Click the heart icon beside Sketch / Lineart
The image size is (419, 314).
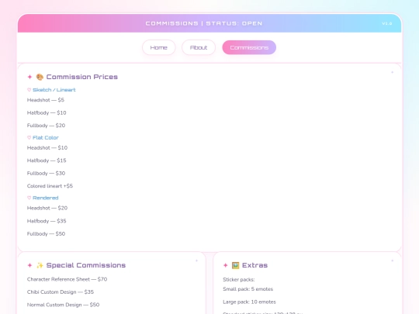29,90
